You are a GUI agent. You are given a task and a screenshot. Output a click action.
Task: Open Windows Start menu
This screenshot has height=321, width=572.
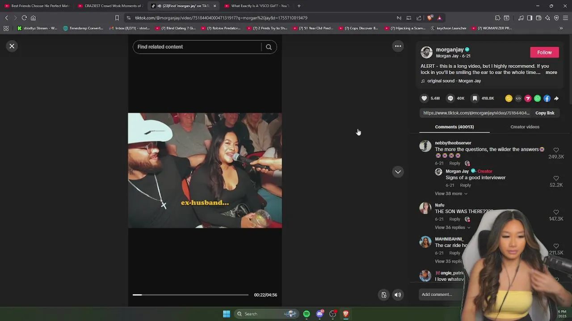coord(227,314)
